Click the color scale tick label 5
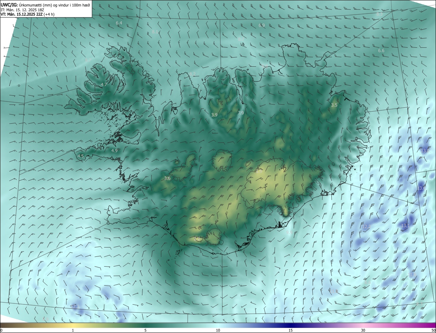436x333 pixels. (145, 330)
